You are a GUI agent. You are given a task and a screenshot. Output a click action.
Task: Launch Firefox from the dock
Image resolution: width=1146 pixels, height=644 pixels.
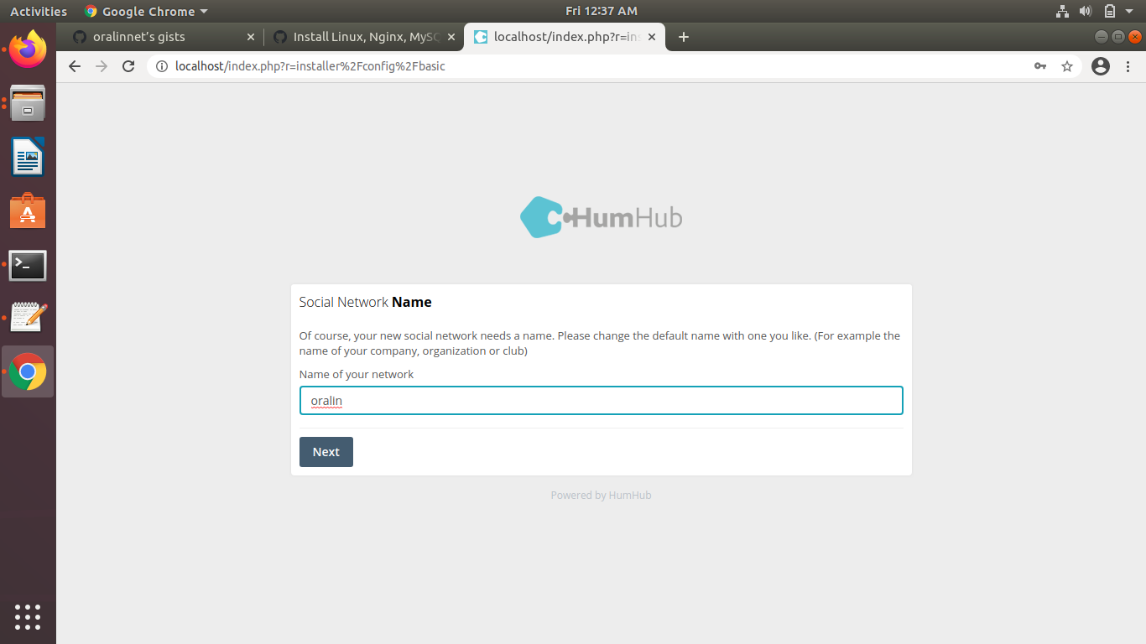(x=28, y=49)
